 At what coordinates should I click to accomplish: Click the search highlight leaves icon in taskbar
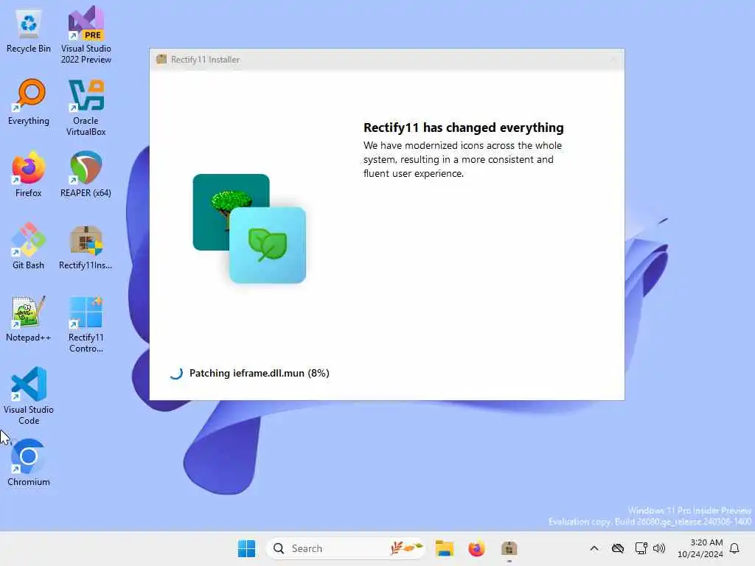click(x=406, y=548)
